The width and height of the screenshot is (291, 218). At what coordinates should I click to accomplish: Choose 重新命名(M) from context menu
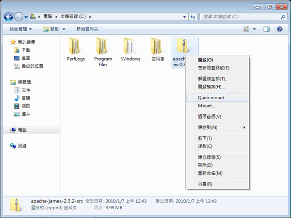tap(217, 173)
